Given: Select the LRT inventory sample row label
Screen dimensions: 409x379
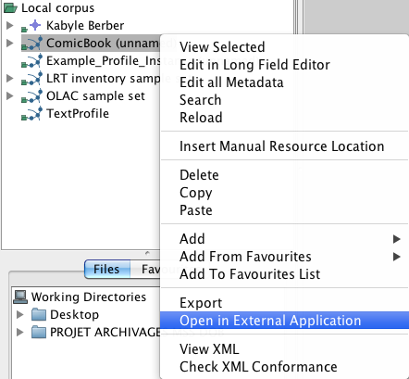Looking at the screenshot, I should point(104,79).
